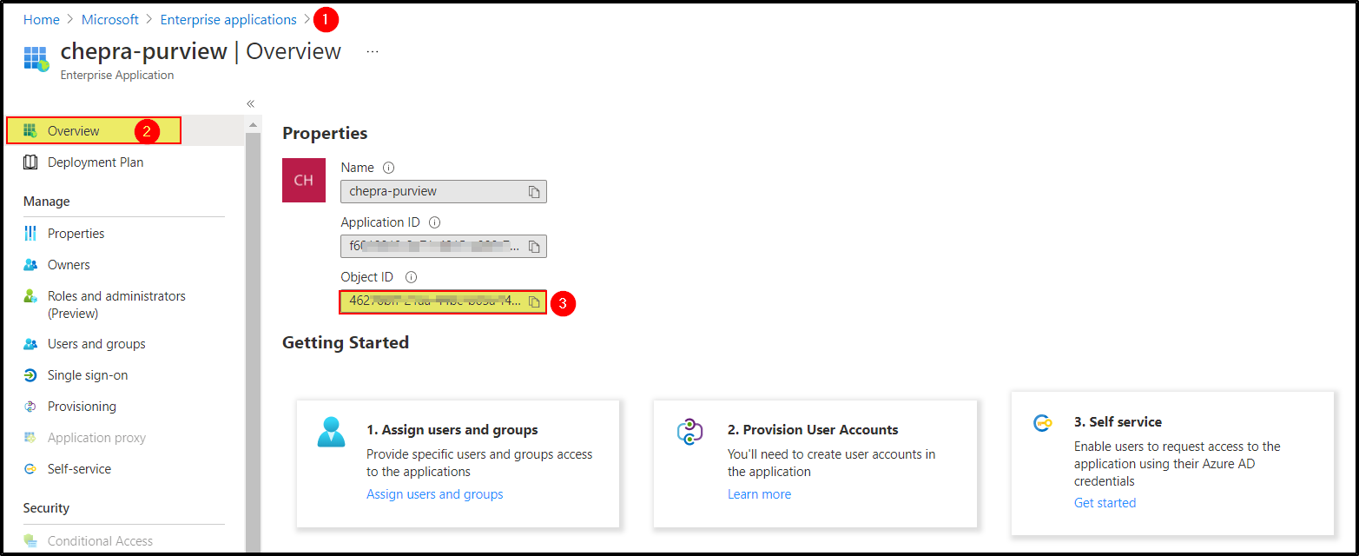Click the Deployment Plan book icon
Image resolution: width=1359 pixels, height=556 pixels.
click(x=30, y=162)
